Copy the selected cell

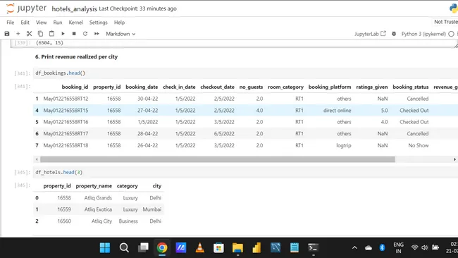[40, 34]
